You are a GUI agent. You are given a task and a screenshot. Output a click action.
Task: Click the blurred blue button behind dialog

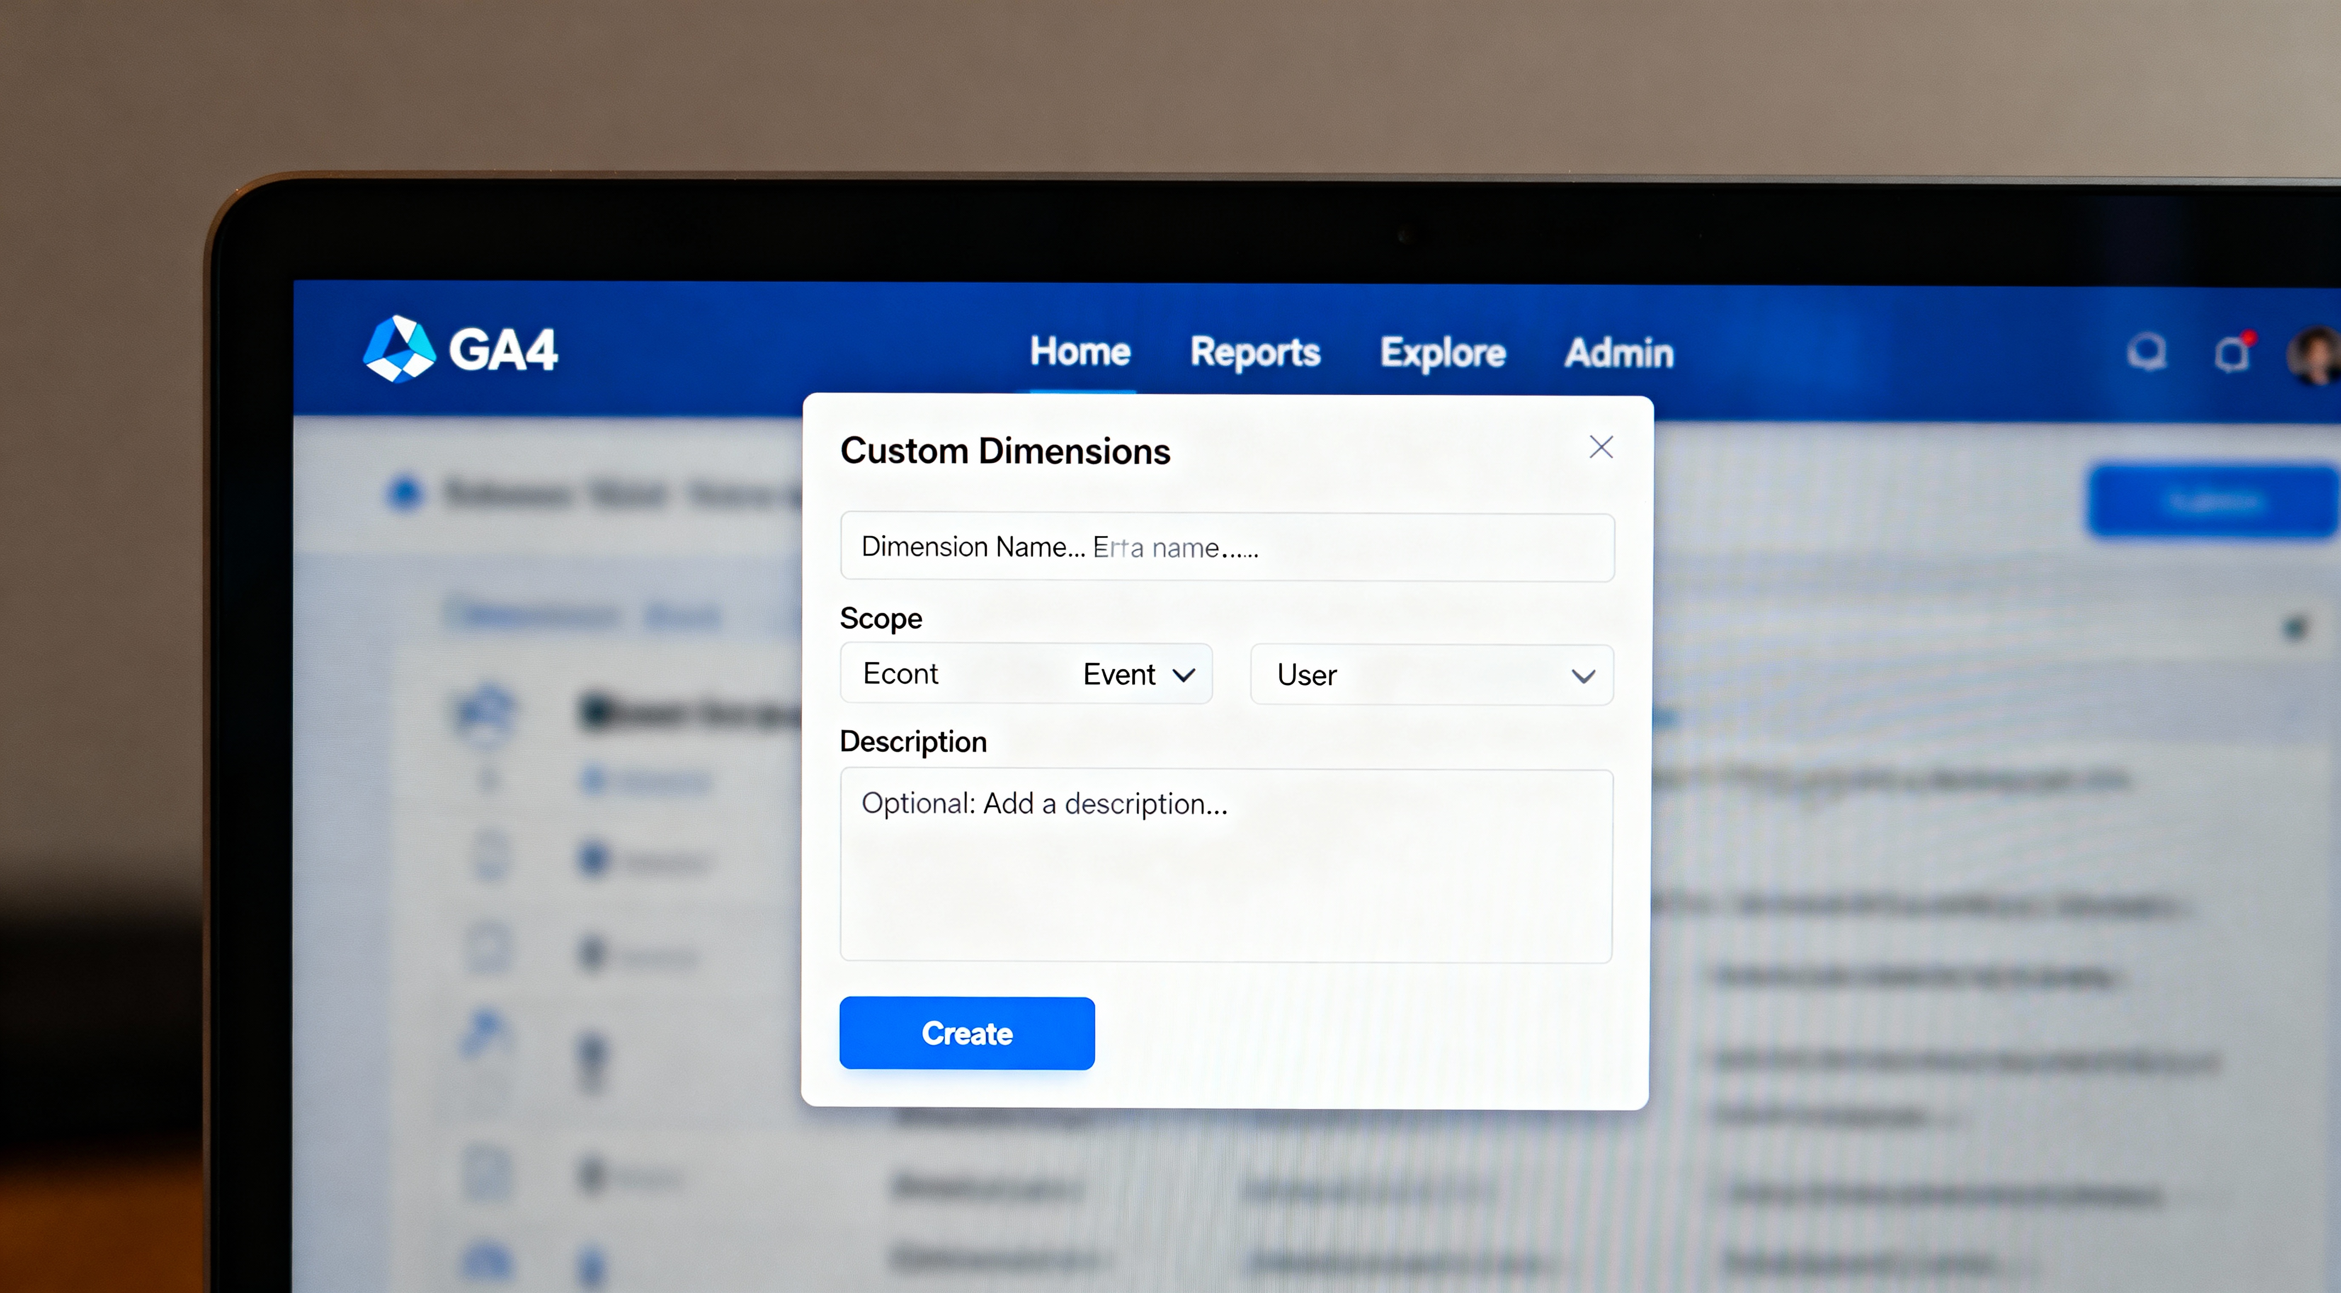[2214, 501]
